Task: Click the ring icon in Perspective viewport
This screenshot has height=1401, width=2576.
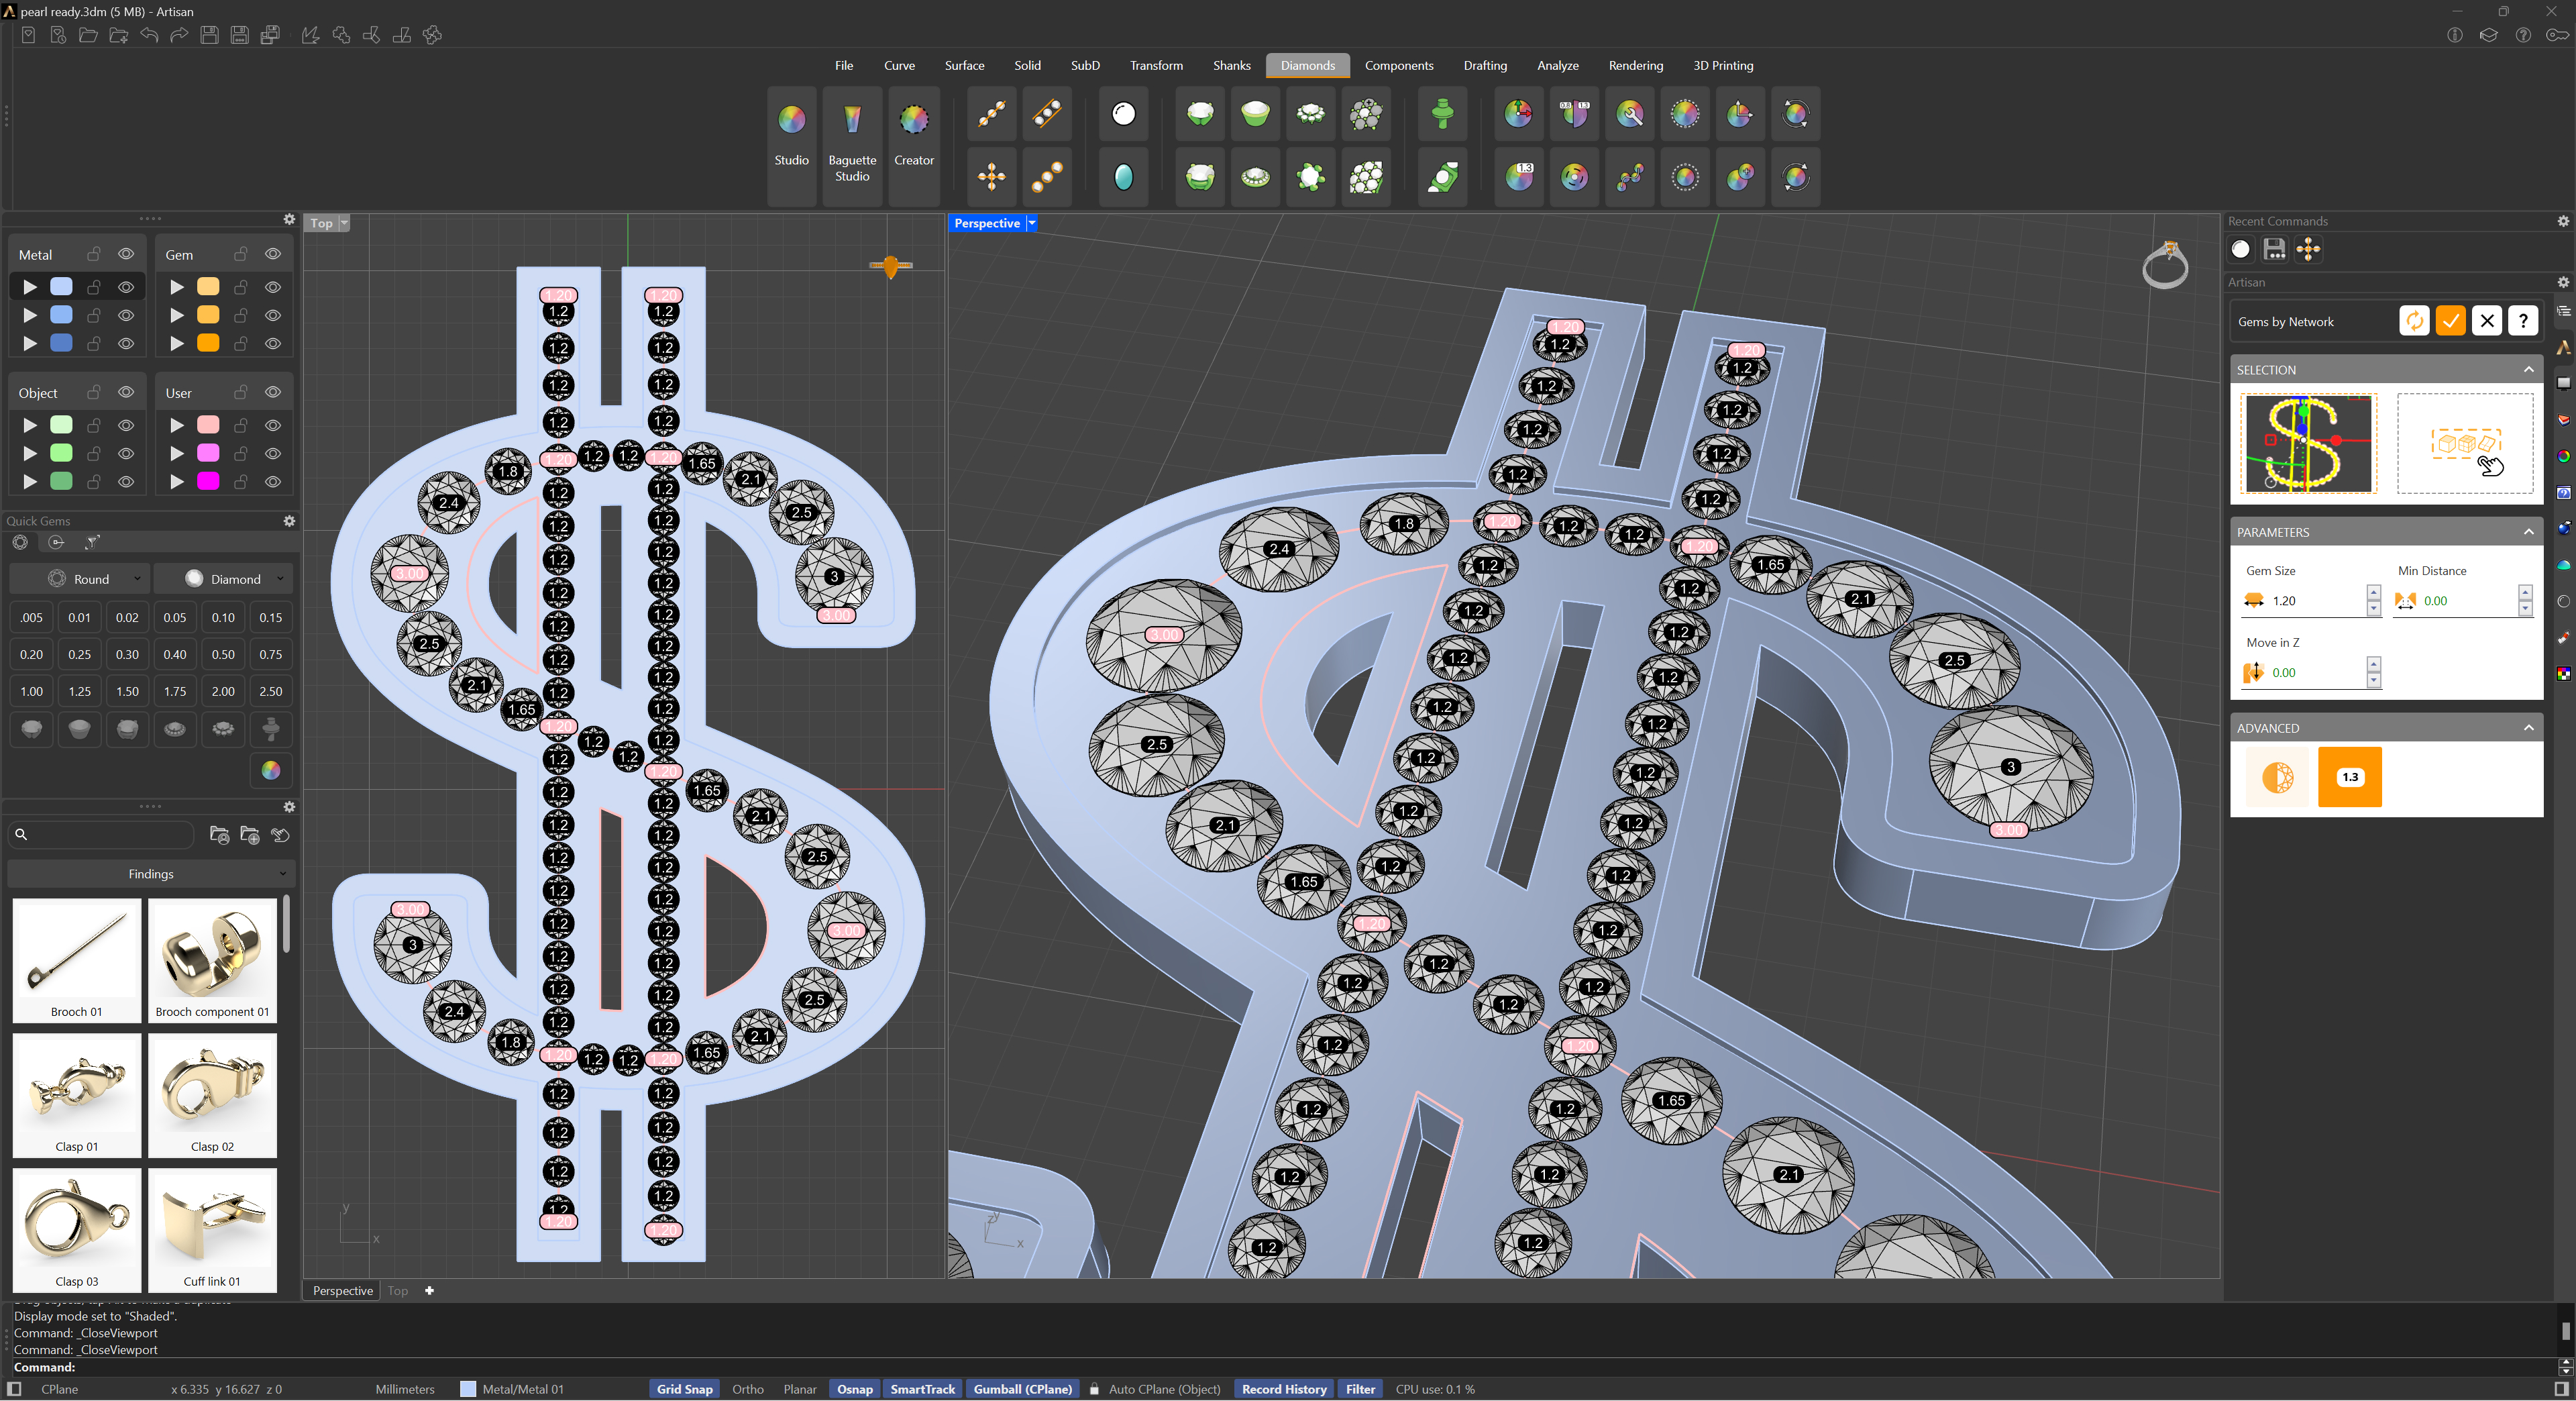Action: tap(2165, 265)
